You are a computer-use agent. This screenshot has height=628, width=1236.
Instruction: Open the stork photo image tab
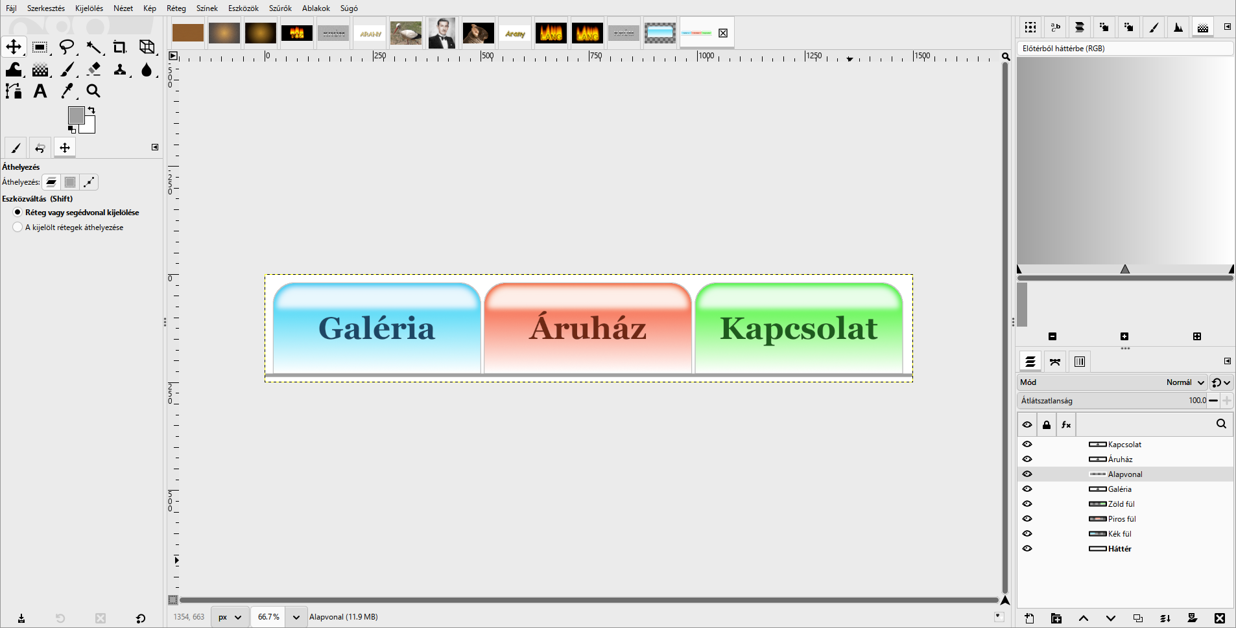(406, 33)
